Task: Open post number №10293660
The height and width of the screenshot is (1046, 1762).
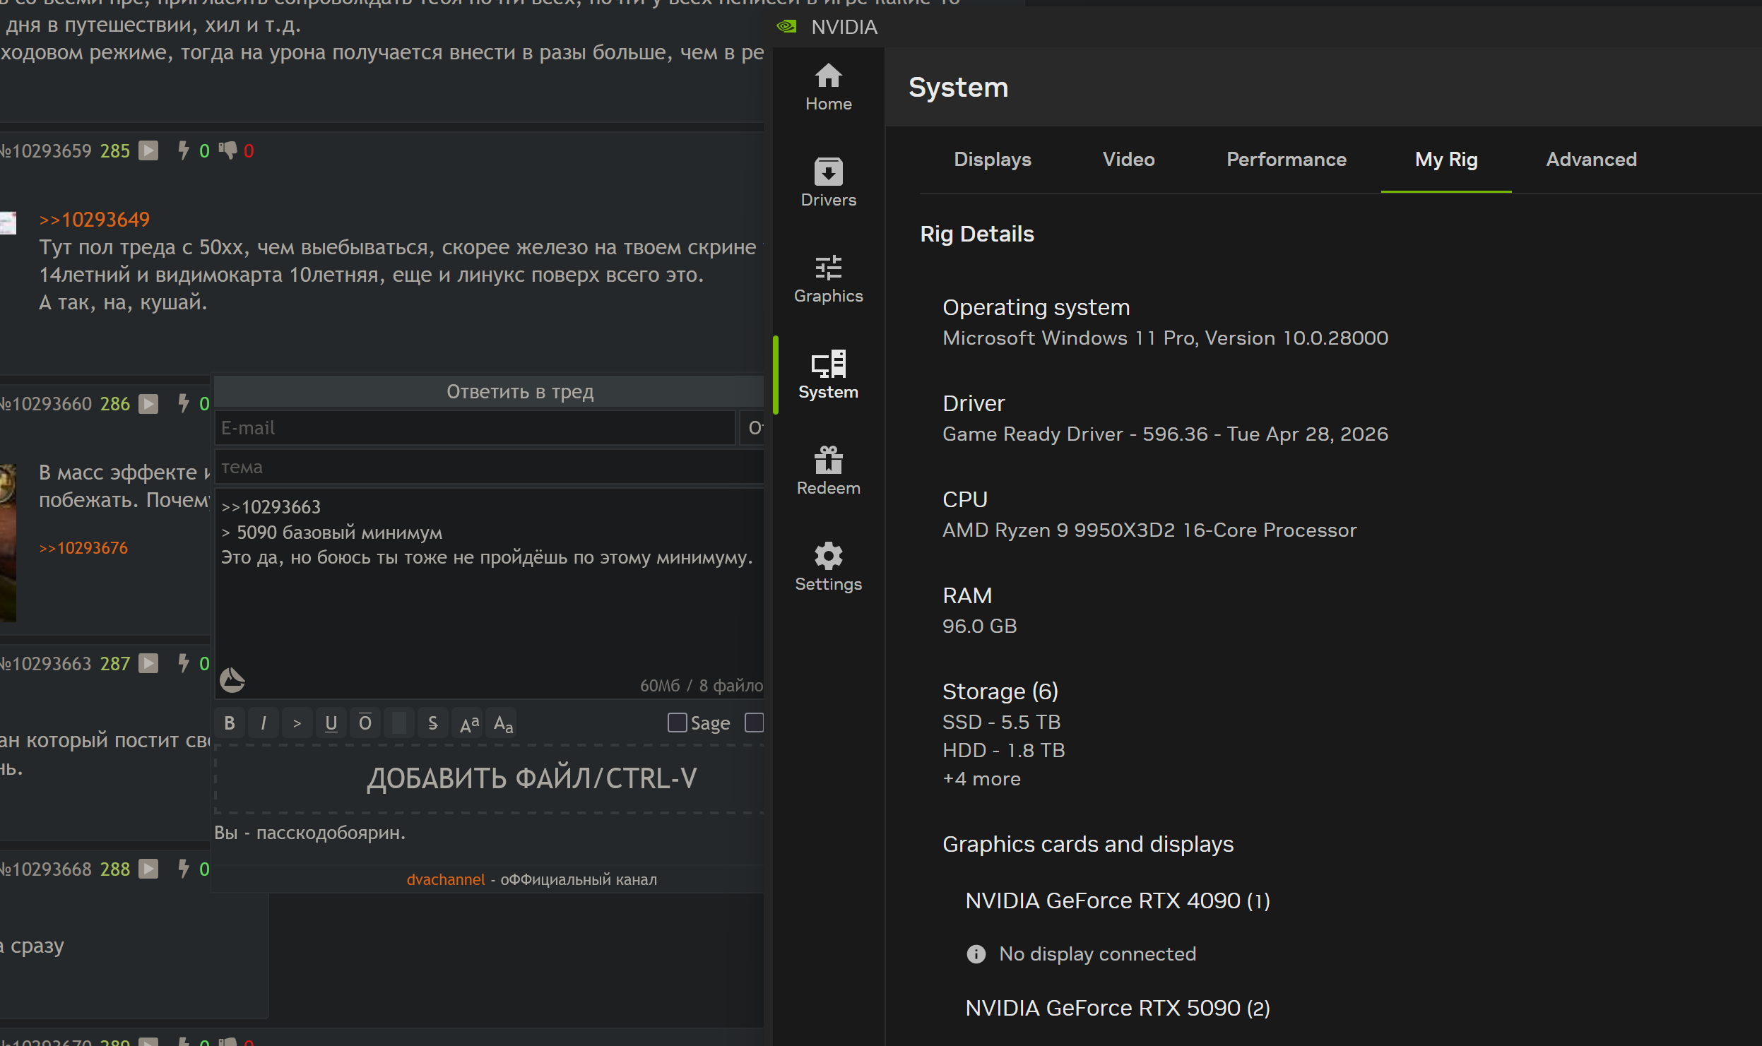Action: (x=47, y=404)
